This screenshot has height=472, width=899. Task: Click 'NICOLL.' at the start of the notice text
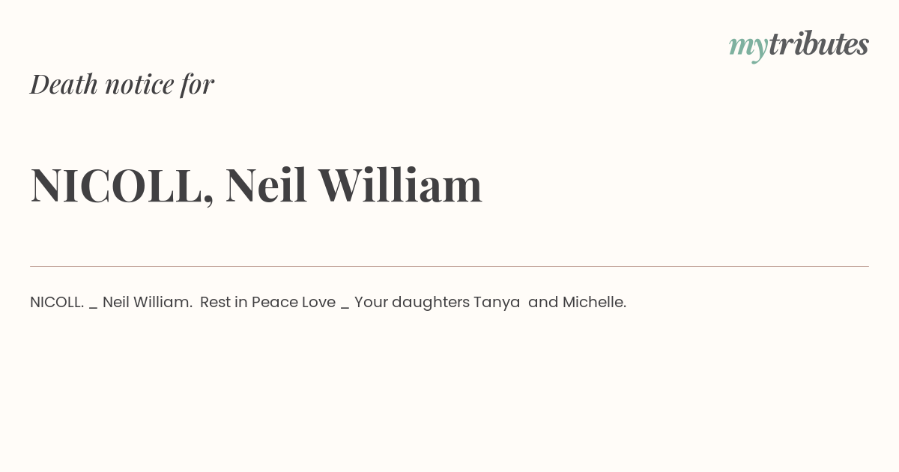click(x=57, y=302)
